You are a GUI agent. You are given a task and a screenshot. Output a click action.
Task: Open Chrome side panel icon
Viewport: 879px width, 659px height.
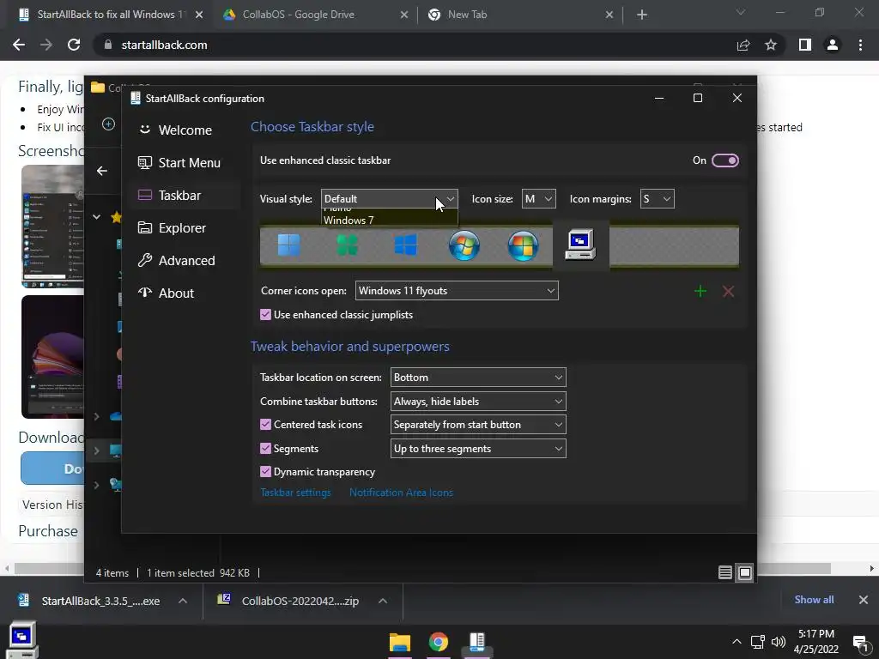805,45
